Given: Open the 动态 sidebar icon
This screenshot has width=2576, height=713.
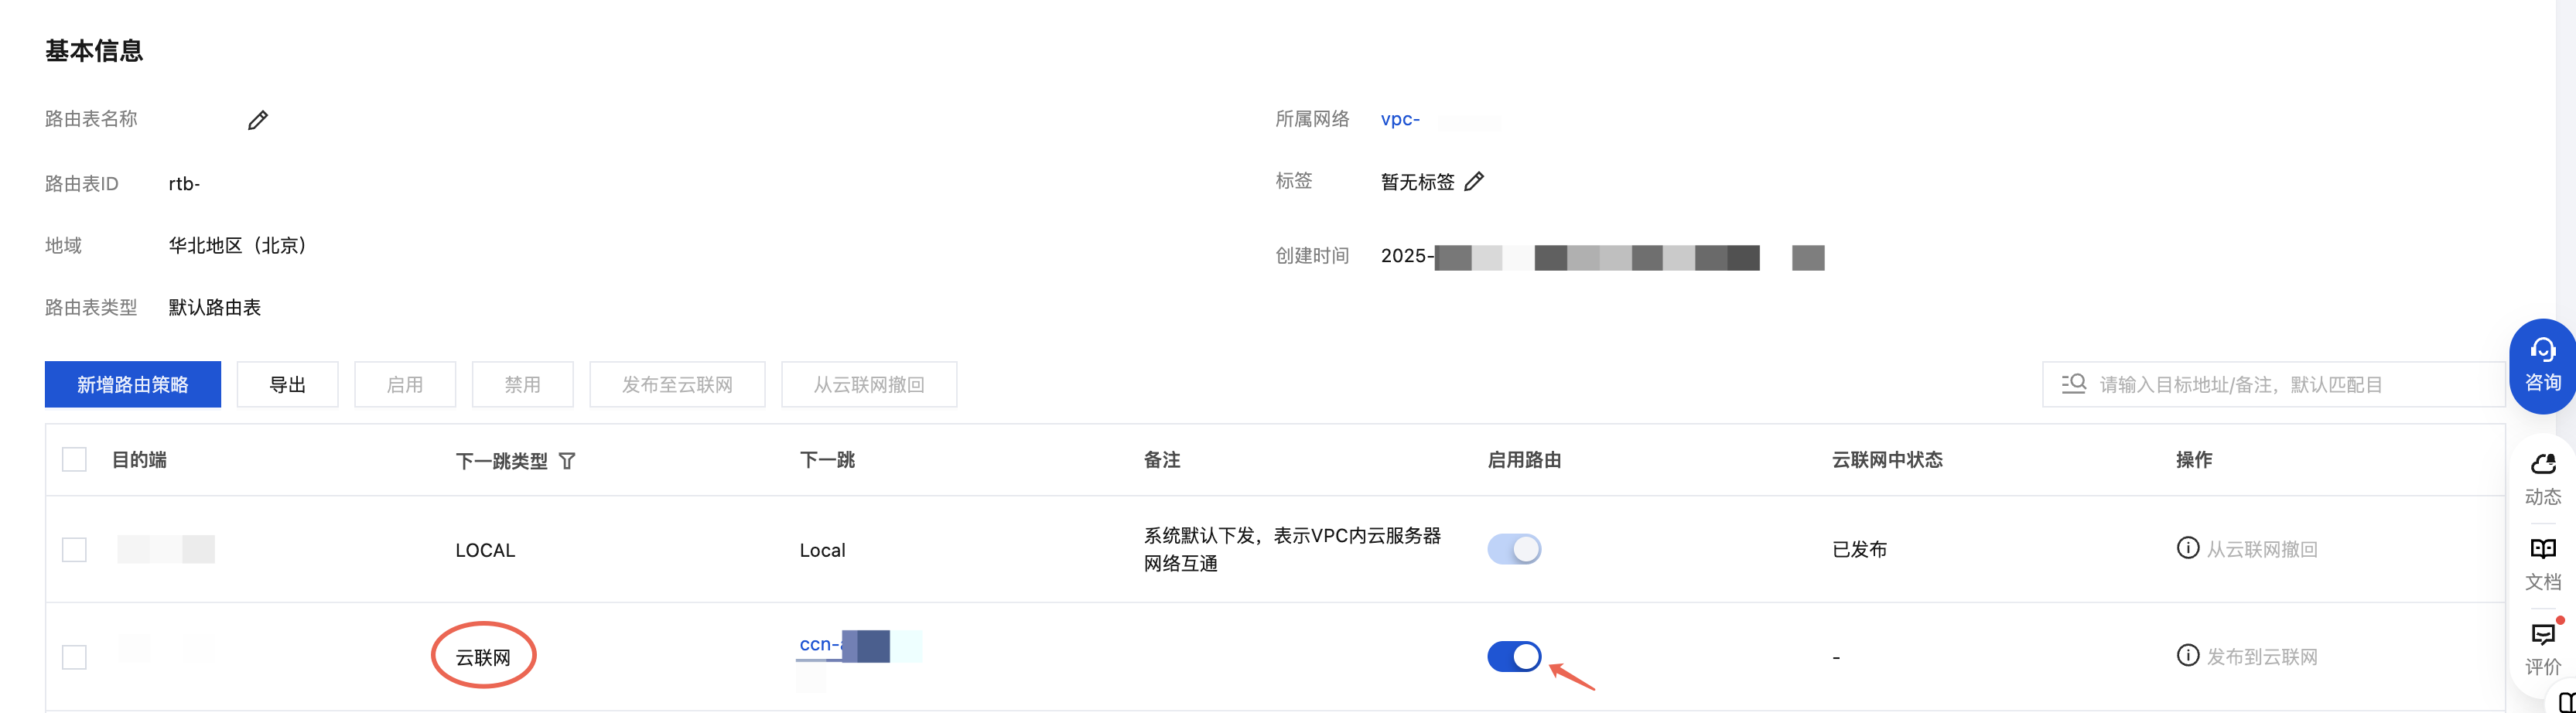Looking at the screenshot, I should point(2542,479).
